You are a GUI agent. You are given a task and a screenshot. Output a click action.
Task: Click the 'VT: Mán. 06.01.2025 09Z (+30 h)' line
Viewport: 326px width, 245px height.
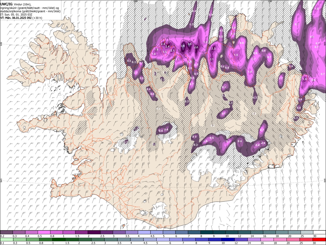tap(21, 18)
